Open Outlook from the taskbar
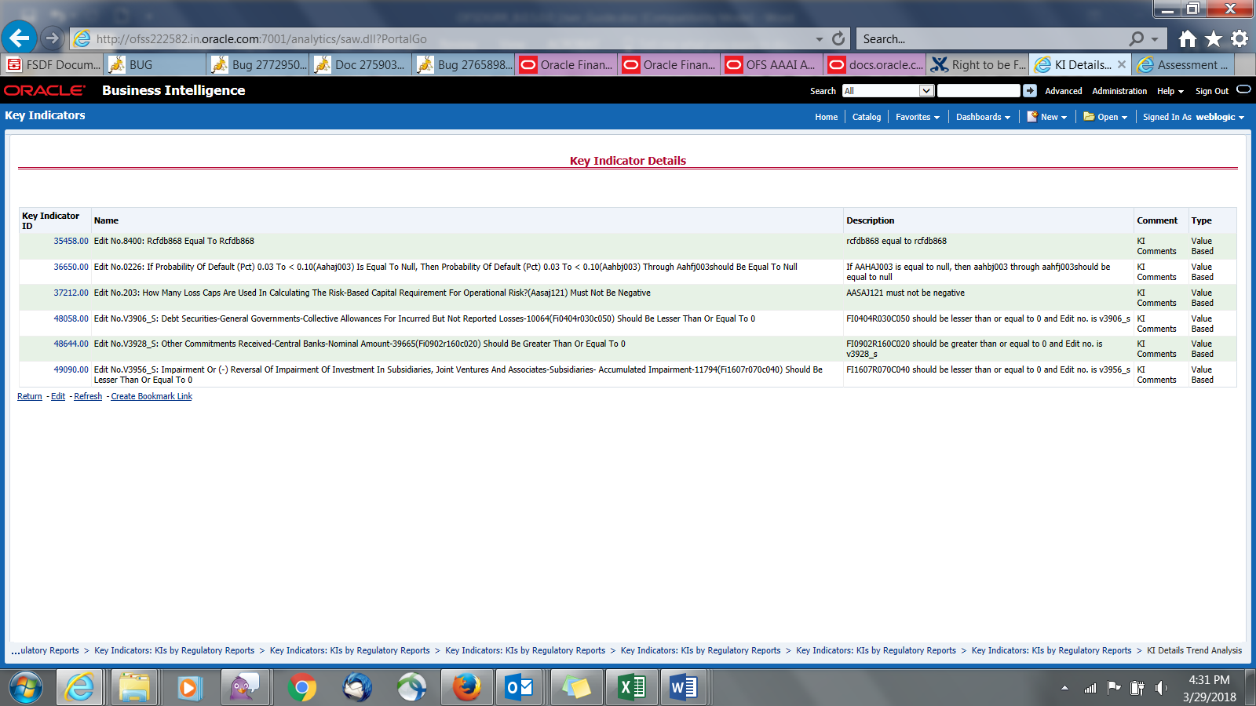The image size is (1256, 706). pyautogui.click(x=520, y=688)
